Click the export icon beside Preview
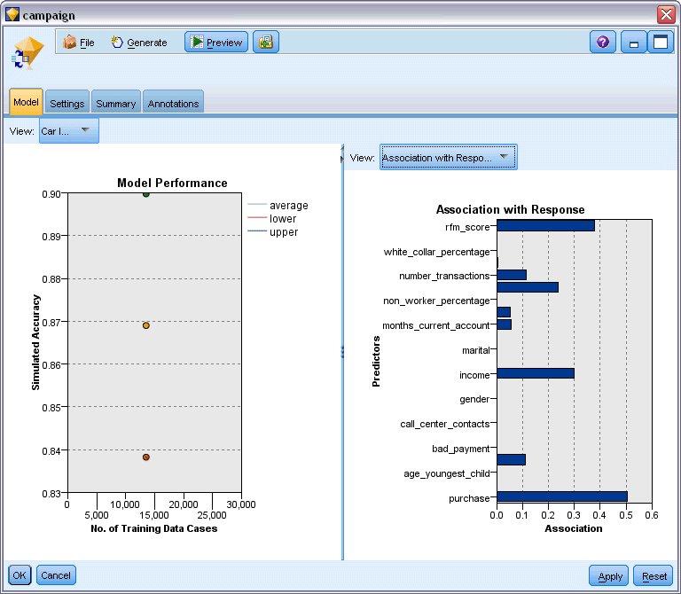This screenshot has height=594, width=681. (266, 43)
